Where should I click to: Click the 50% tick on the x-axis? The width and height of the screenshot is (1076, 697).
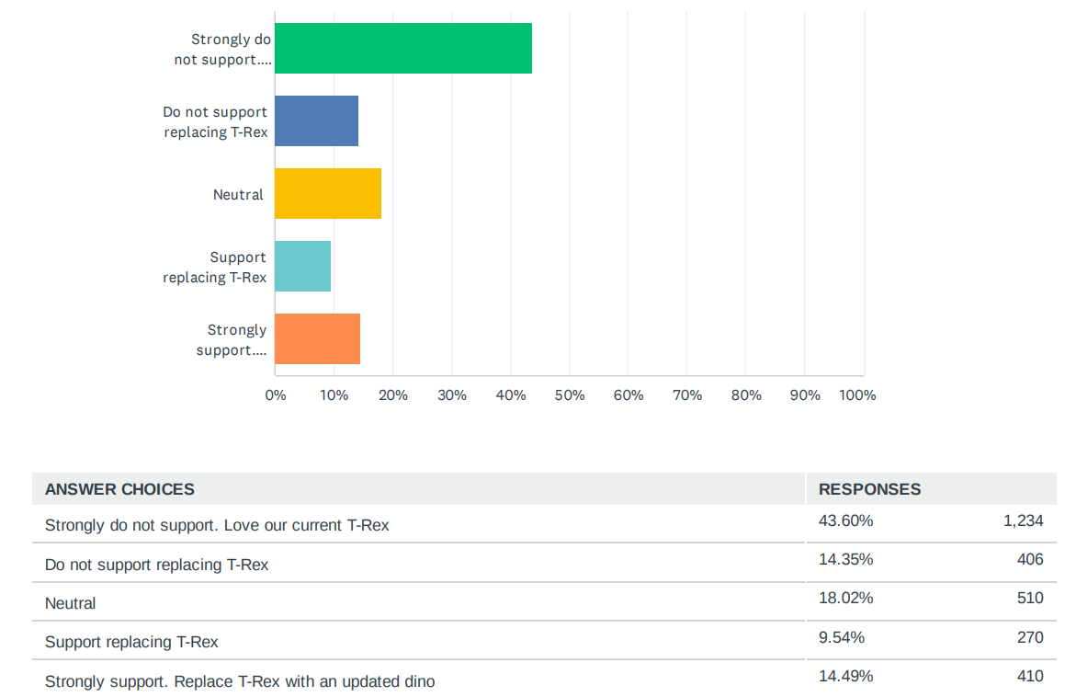click(570, 395)
